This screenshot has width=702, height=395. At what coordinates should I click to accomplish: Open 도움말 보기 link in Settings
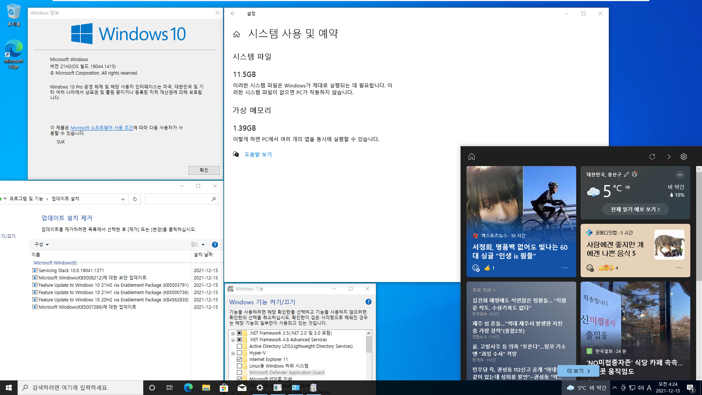(258, 154)
